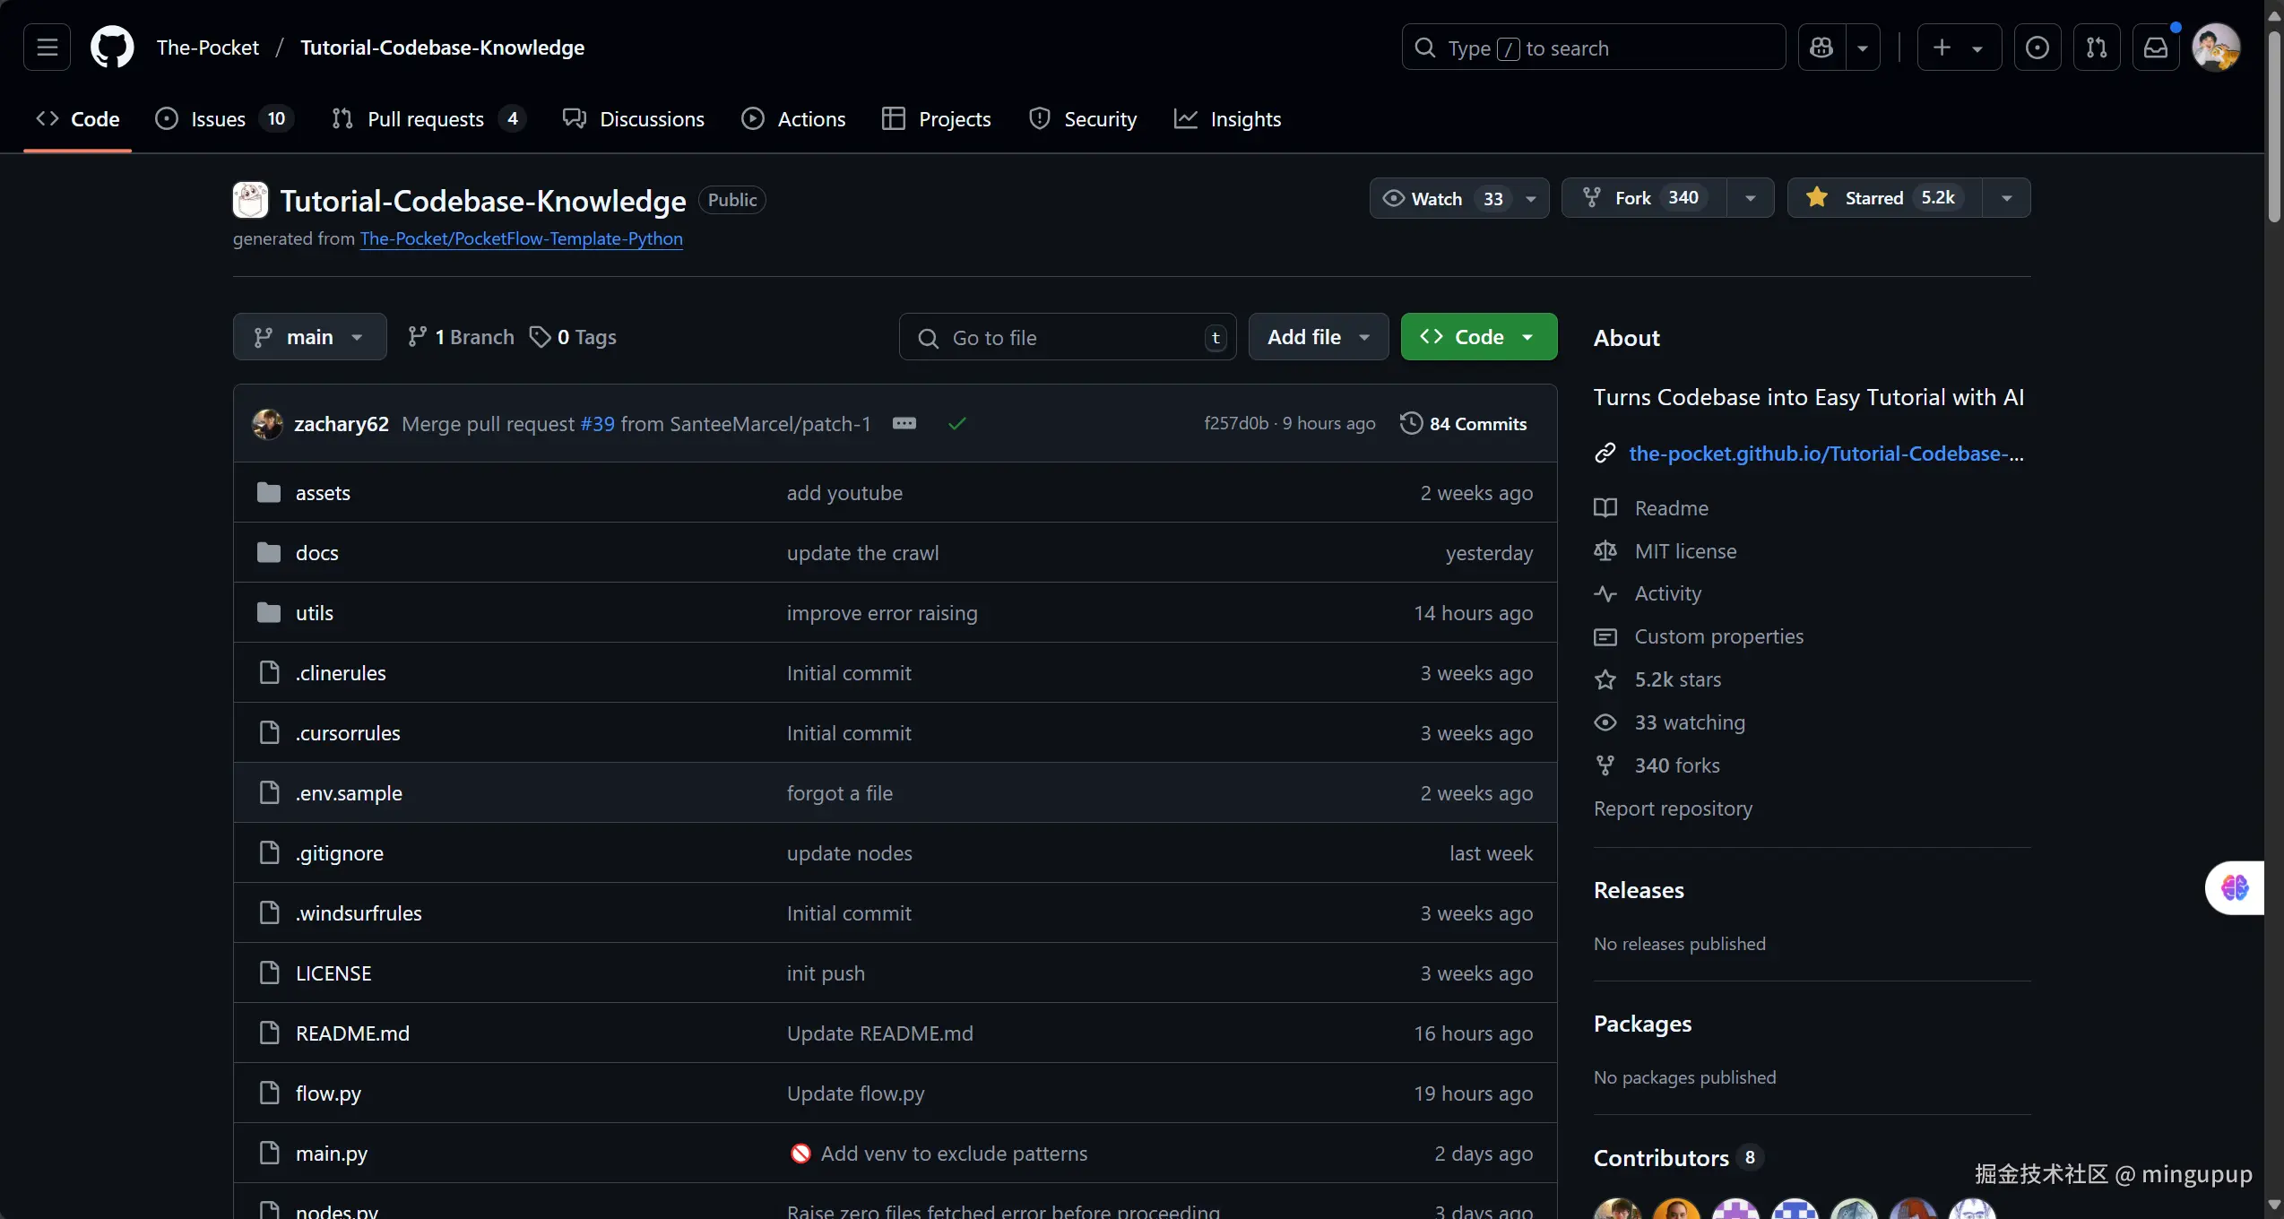Open pull request #39 link
The height and width of the screenshot is (1219, 2284).
pyautogui.click(x=598, y=423)
